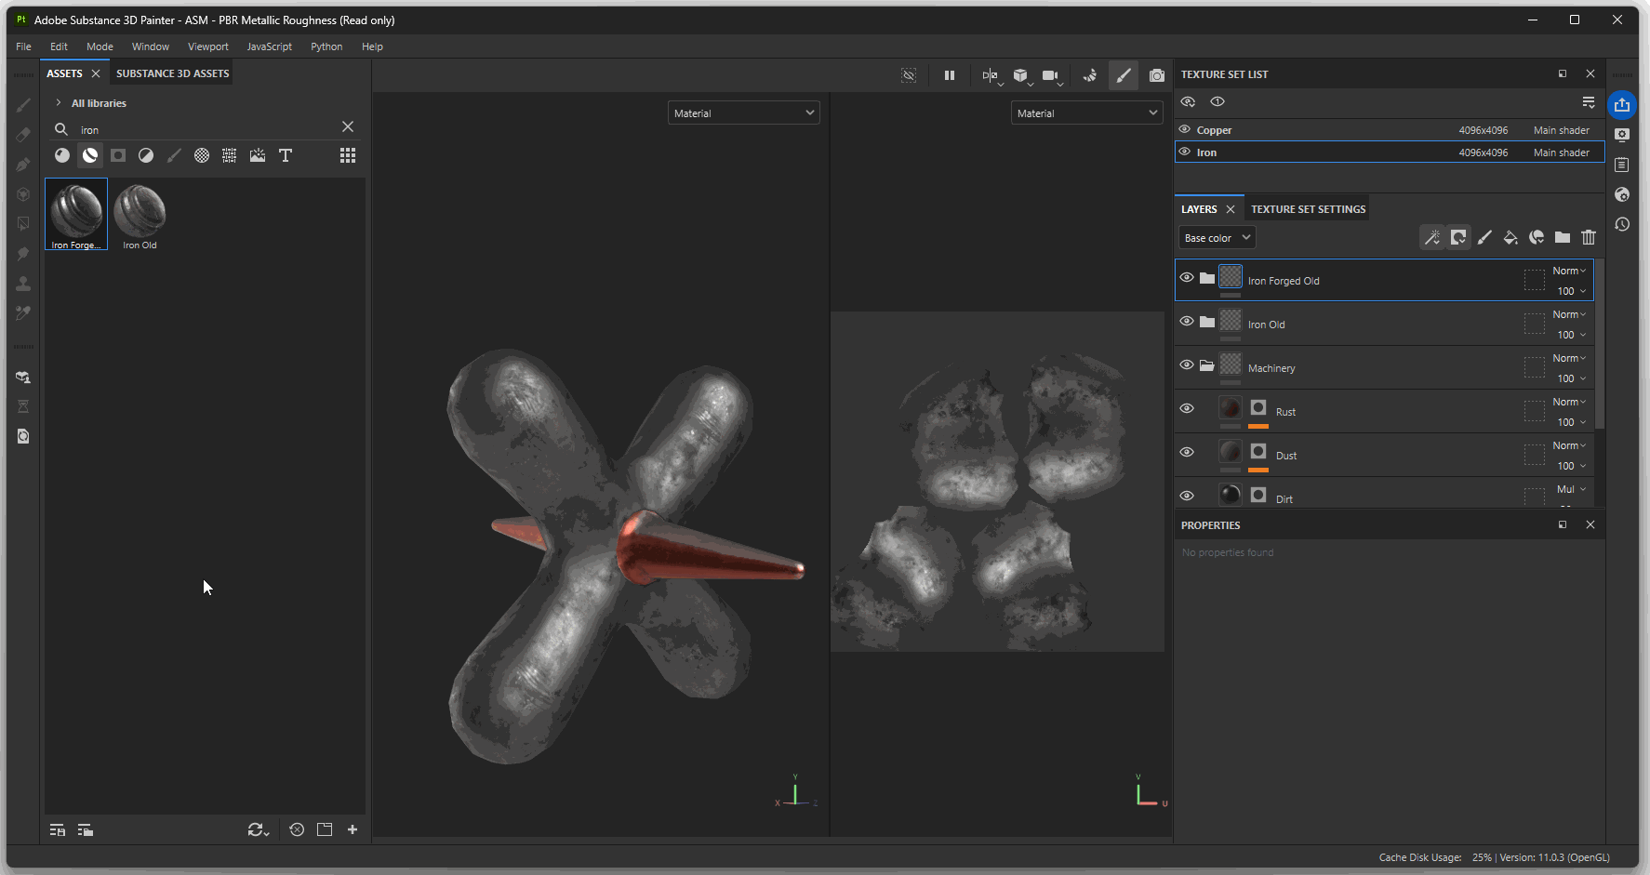Hide the Rust layer
Viewport: 1650px width, 875px height.
coord(1187,408)
